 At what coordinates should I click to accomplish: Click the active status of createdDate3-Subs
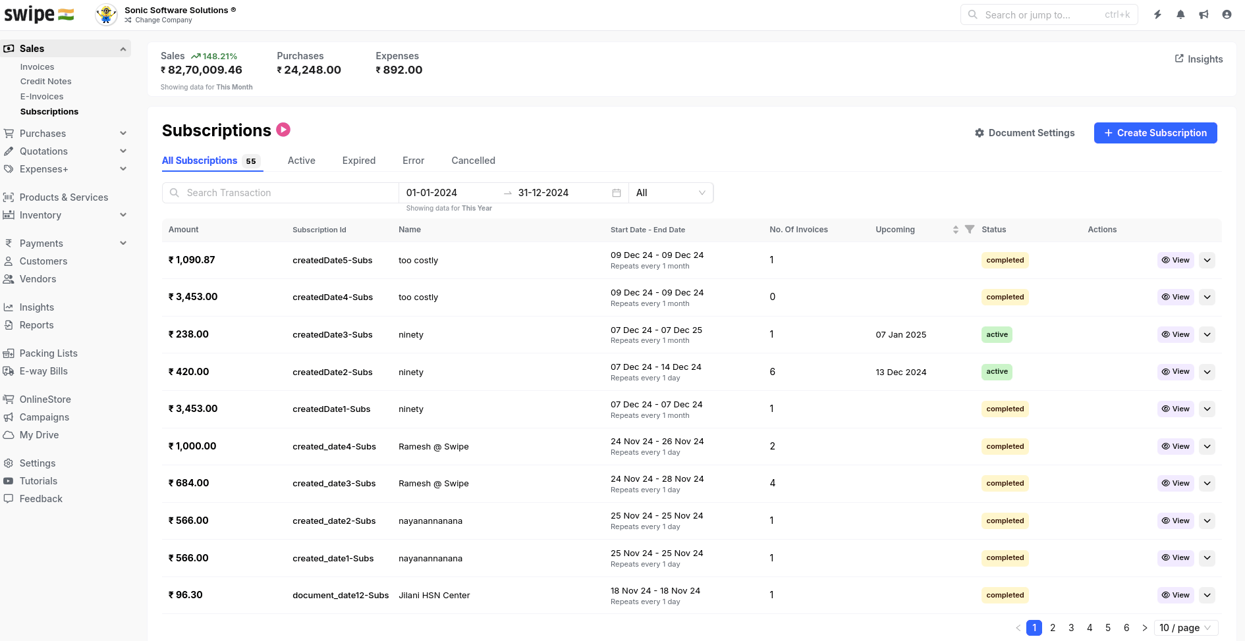point(997,334)
